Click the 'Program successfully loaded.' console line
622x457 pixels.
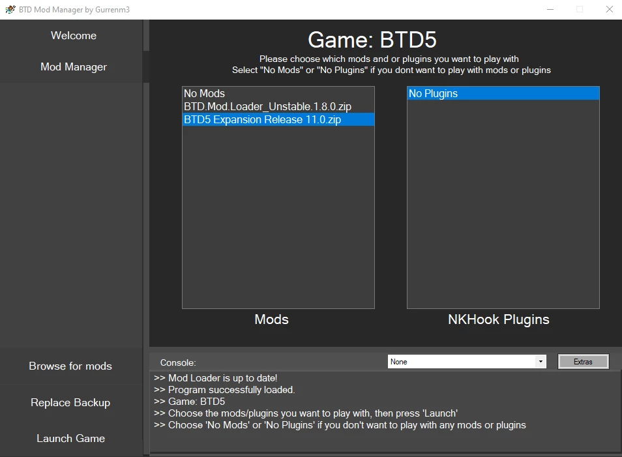[224, 390]
